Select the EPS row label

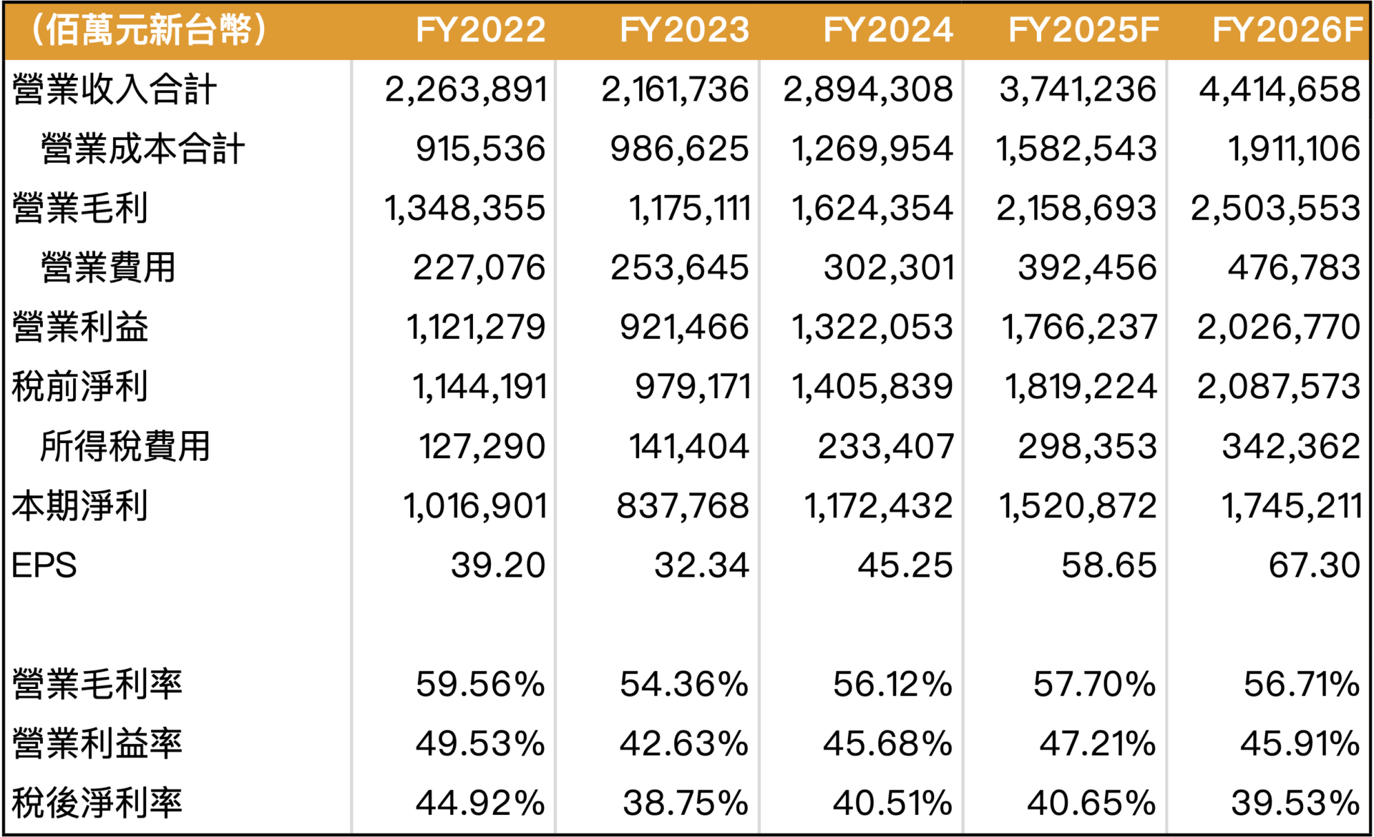(44, 565)
